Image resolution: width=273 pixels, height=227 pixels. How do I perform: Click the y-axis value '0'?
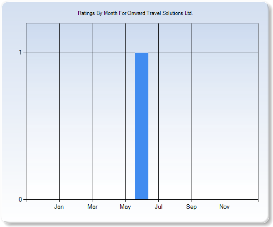point(20,199)
